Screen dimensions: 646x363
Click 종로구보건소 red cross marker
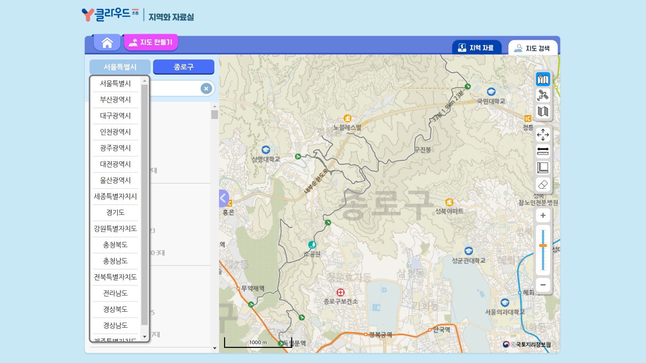(x=340, y=292)
